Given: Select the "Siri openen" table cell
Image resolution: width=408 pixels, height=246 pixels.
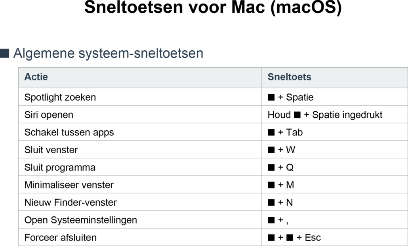Looking at the screenshot, I should pyautogui.click(x=49, y=115).
